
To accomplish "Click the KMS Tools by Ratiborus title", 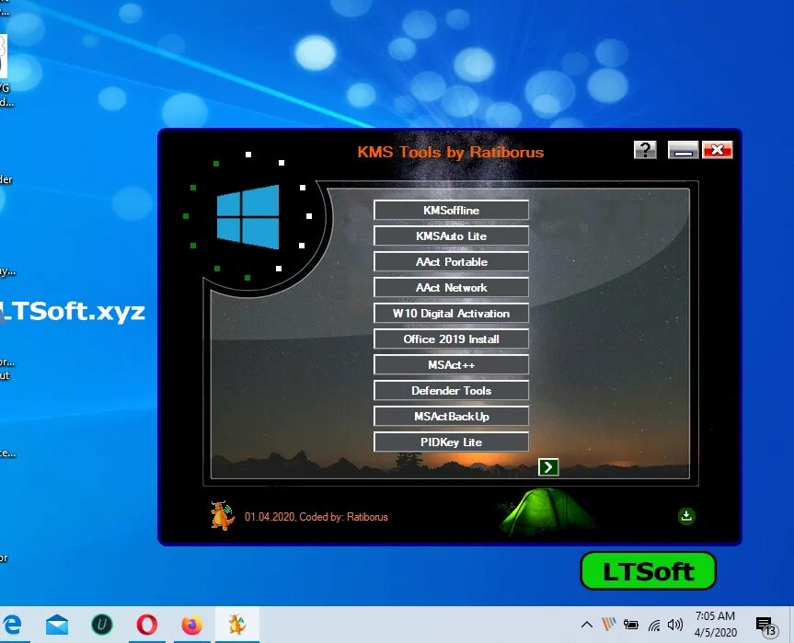I will (450, 152).
